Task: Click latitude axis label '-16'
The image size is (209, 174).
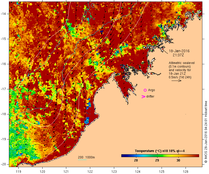Action: (x=3, y=64)
